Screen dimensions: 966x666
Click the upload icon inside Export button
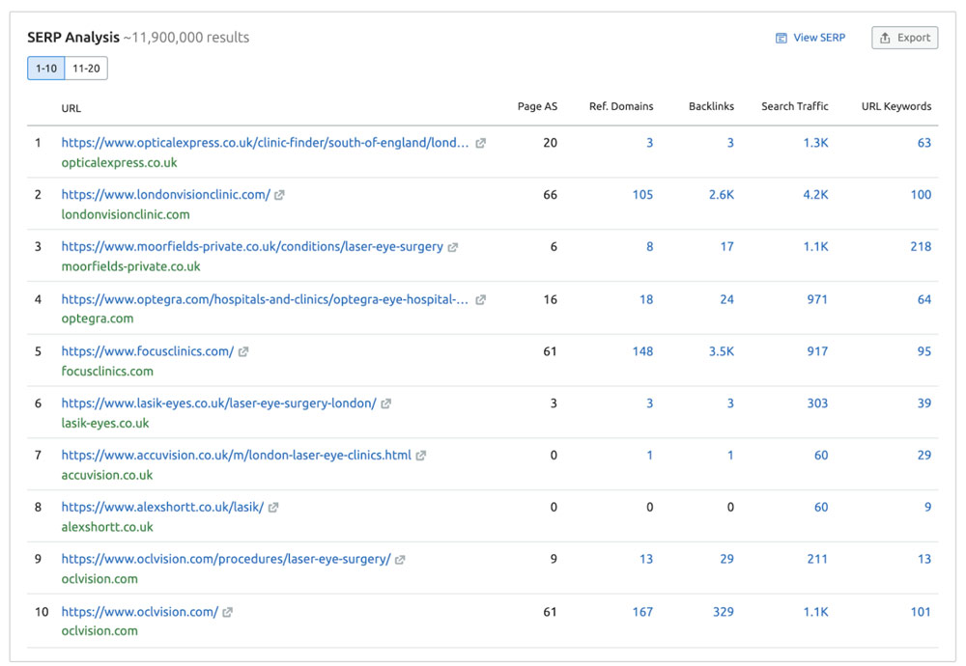pyautogui.click(x=885, y=39)
